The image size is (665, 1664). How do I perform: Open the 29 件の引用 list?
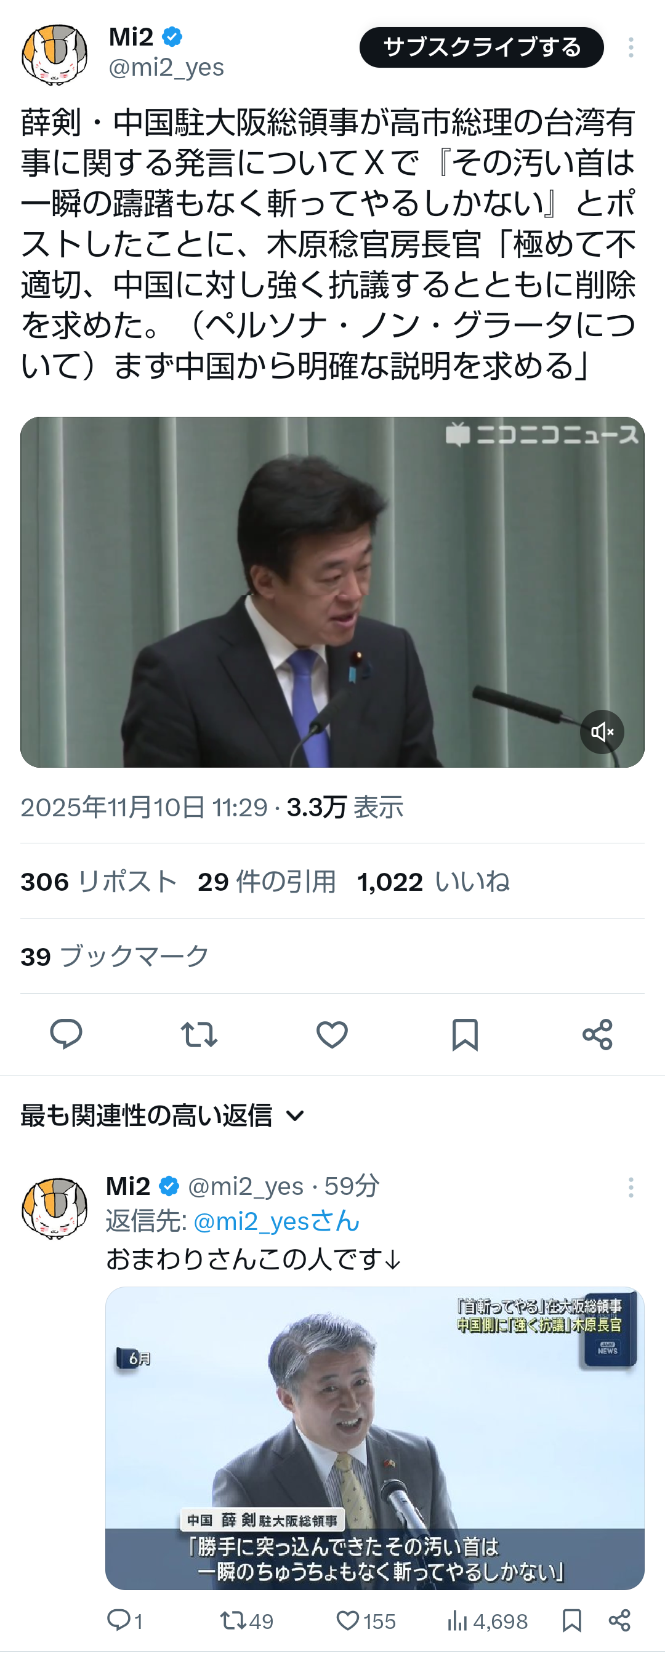point(267,881)
